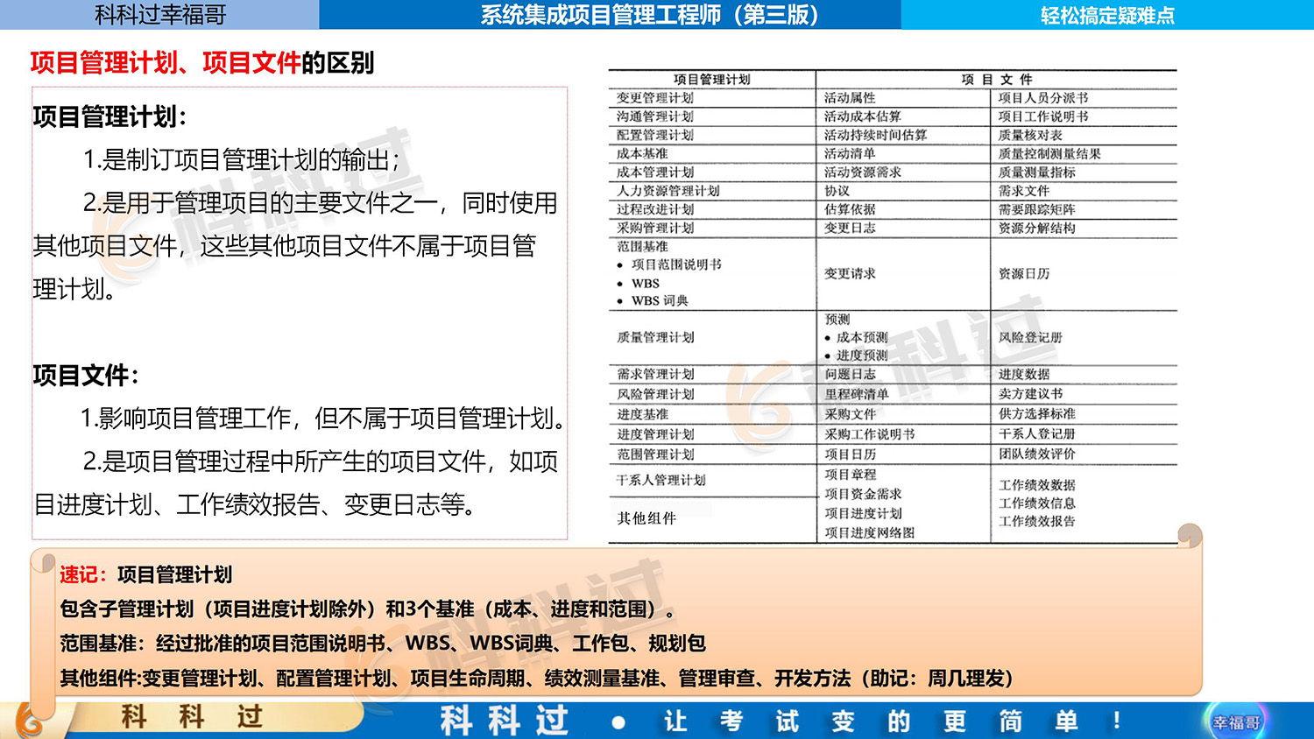Click the 成本预测 bullet in the table
This screenshot has width=1314, height=739.
[x=862, y=337]
